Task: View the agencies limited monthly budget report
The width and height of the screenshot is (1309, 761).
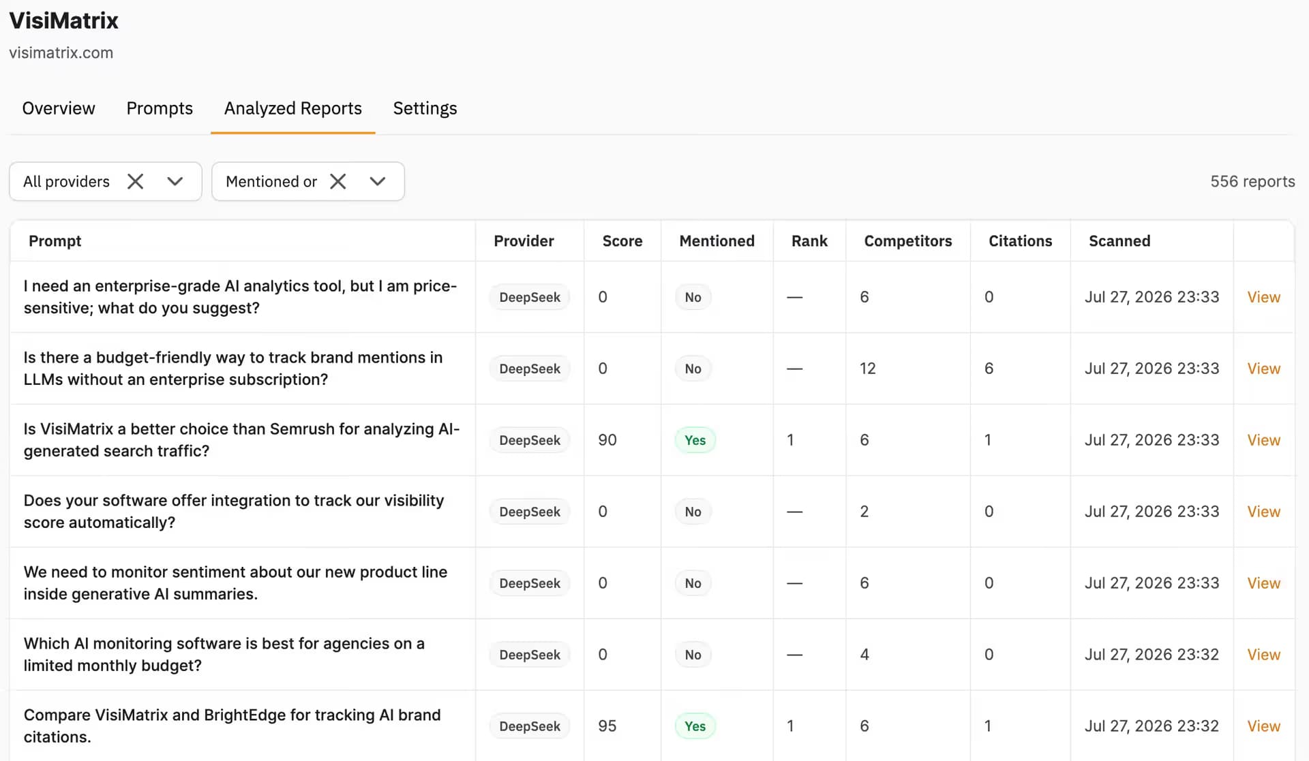Action: 1264,655
